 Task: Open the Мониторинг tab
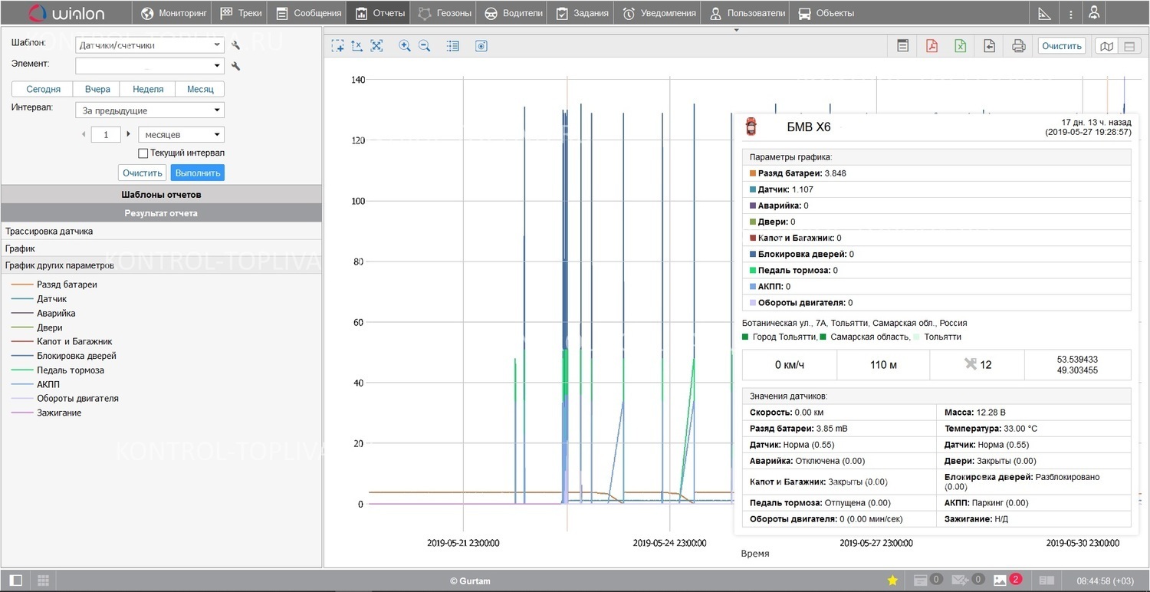(174, 13)
